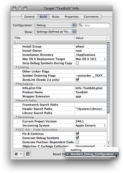The width and height of the screenshot is (123, 173).
Task: Collapse the Versioning section
Action: pyautogui.click(x=17, y=117)
